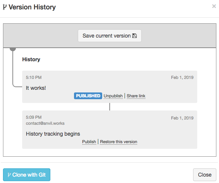Click the Clone with Git button
219x183 pixels.
(x=27, y=175)
